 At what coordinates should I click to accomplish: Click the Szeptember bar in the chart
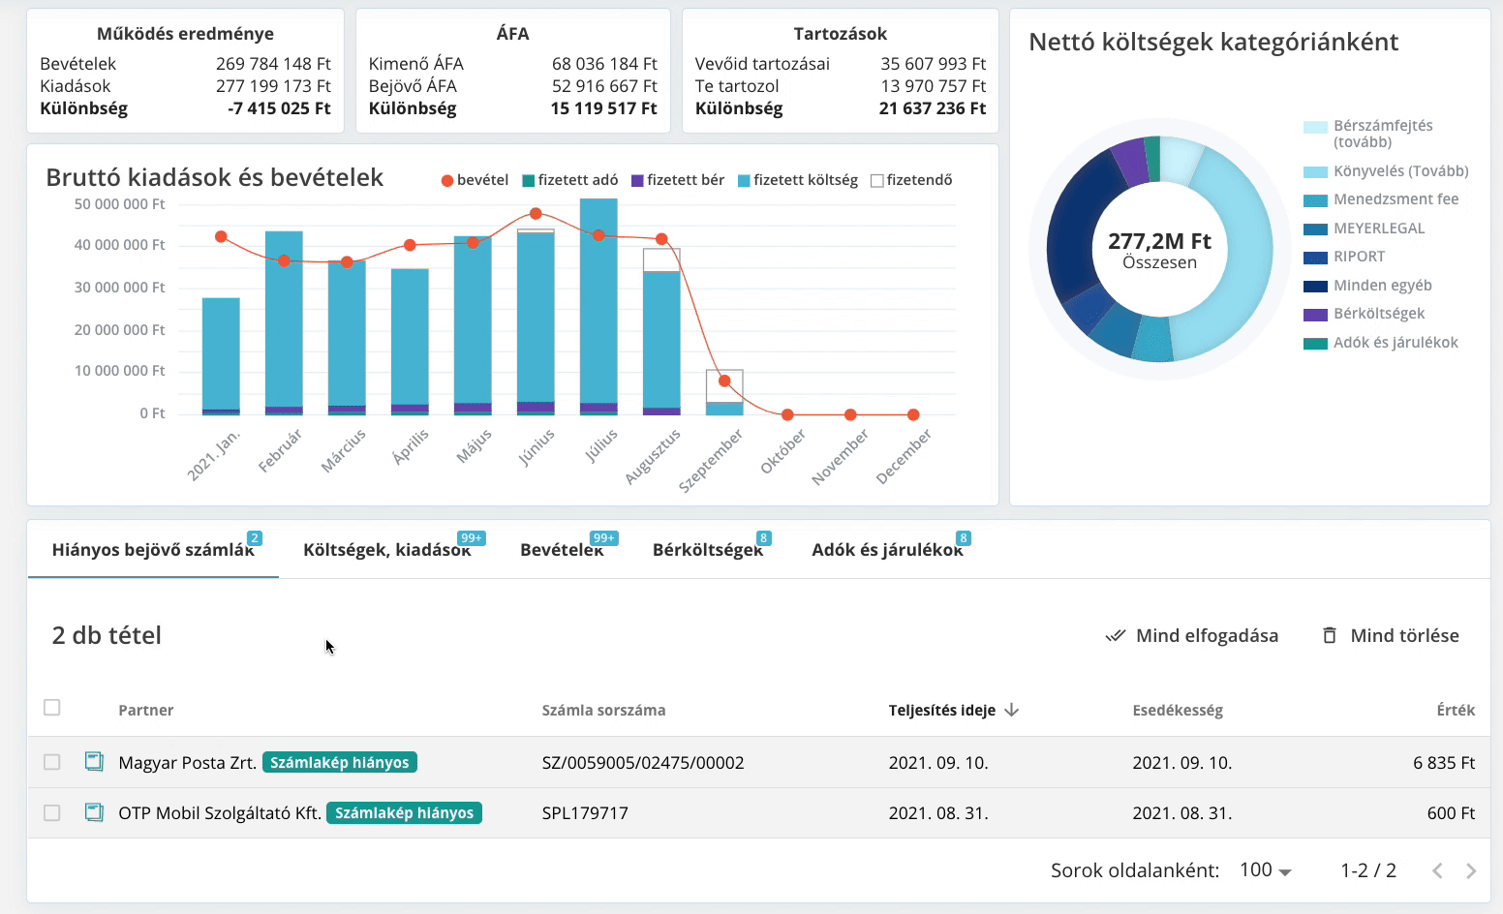click(724, 393)
